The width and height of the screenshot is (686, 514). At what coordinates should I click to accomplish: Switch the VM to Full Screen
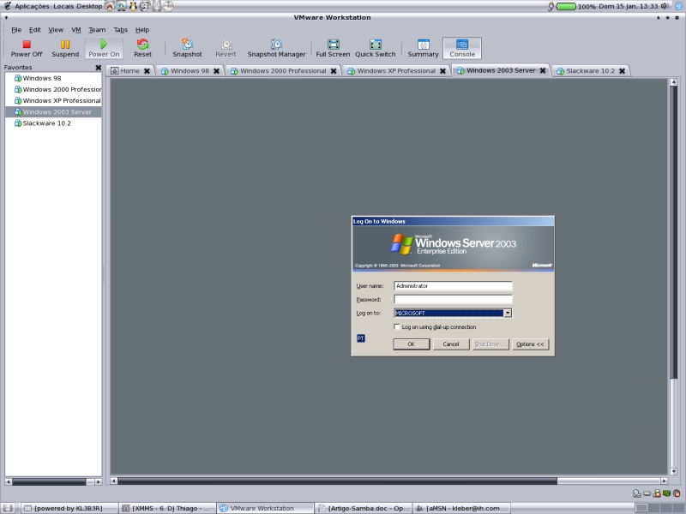pyautogui.click(x=333, y=48)
